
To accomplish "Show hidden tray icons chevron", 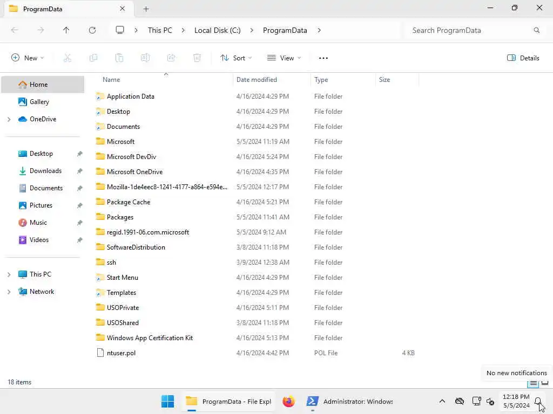I will 442,401.
